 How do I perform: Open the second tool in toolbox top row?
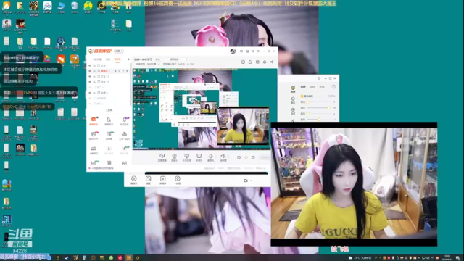[109, 121]
